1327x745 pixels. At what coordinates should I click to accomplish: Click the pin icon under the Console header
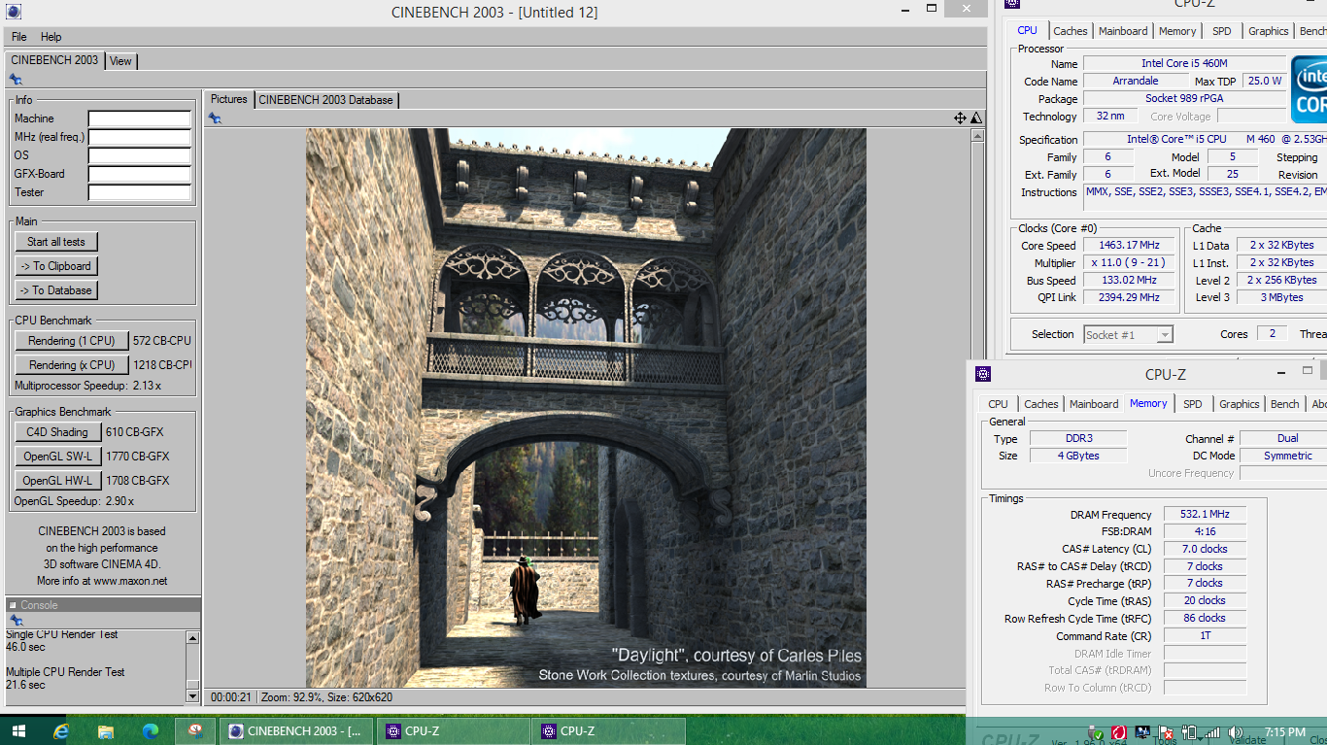16,620
